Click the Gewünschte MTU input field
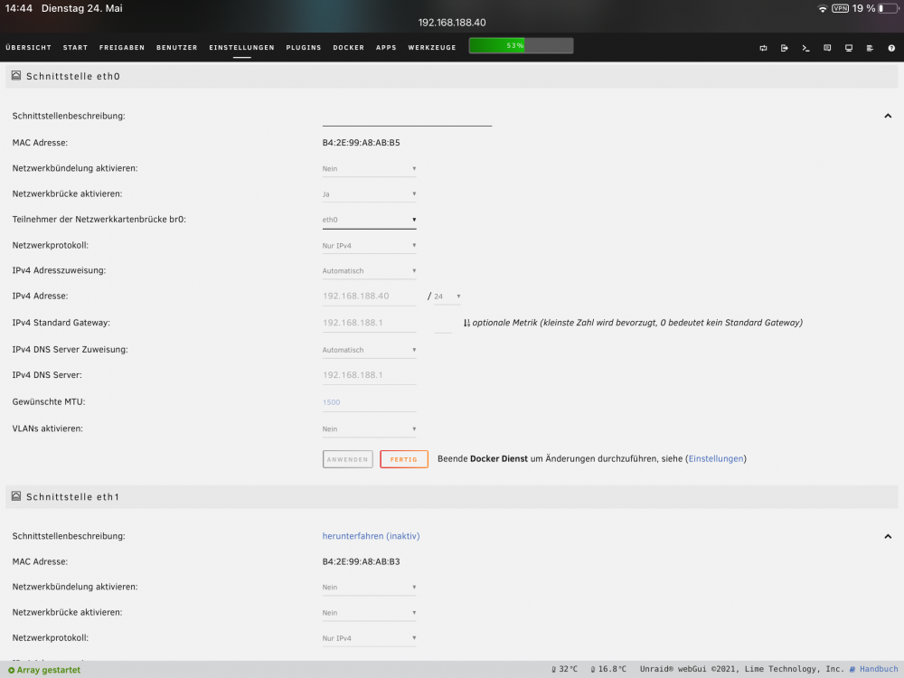This screenshot has width=904, height=678. click(x=369, y=402)
